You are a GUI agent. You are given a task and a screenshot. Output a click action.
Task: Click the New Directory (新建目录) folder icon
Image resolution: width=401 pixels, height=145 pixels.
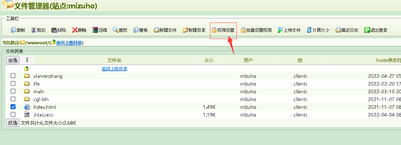pos(185,30)
